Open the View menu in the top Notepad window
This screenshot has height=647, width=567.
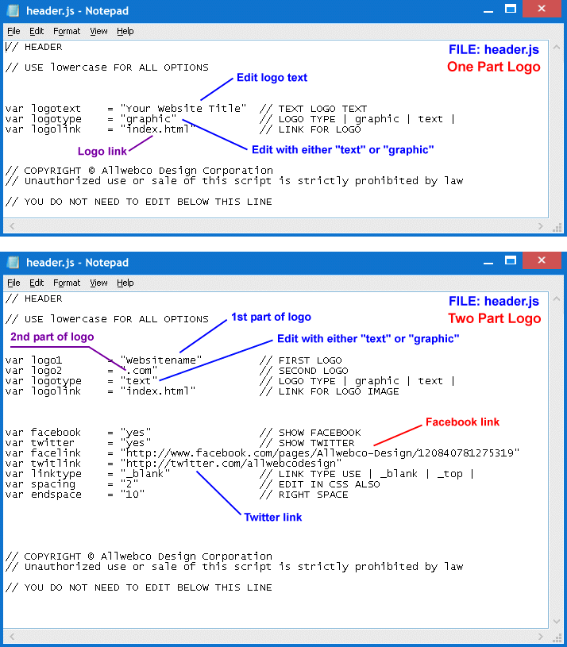point(98,31)
